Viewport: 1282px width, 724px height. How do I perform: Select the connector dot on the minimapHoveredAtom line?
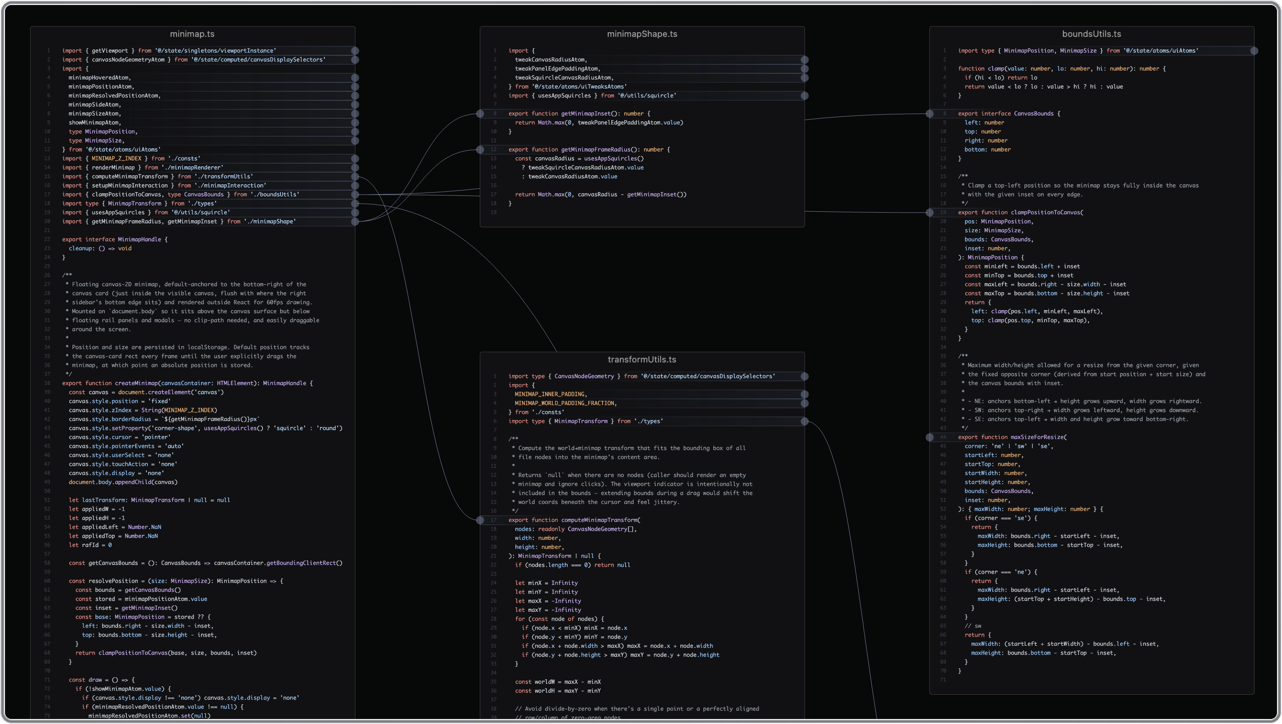coord(355,77)
